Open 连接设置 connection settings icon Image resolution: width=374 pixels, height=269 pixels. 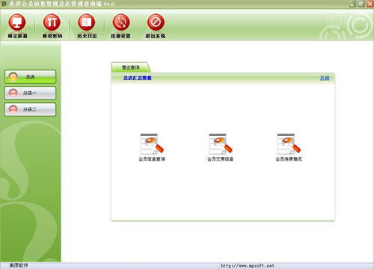point(121,22)
